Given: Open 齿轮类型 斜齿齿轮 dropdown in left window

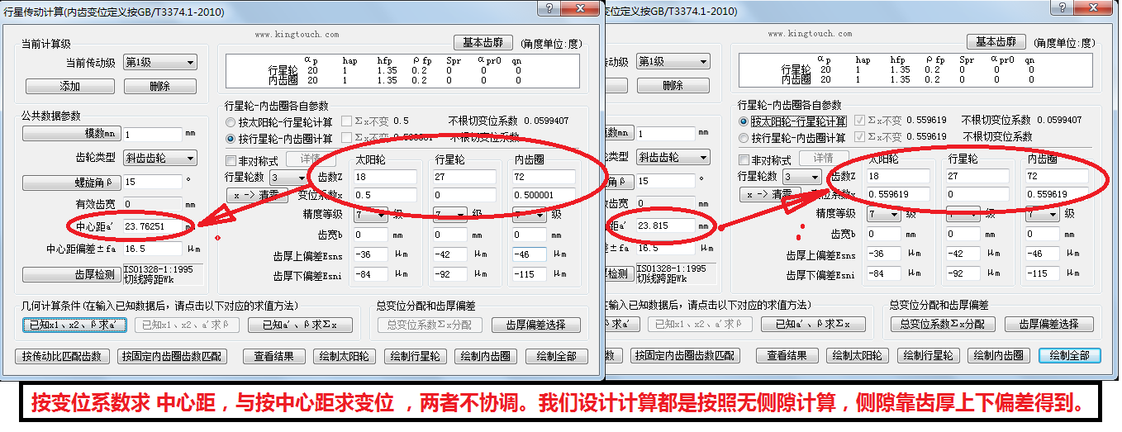Looking at the screenshot, I should (x=160, y=157).
